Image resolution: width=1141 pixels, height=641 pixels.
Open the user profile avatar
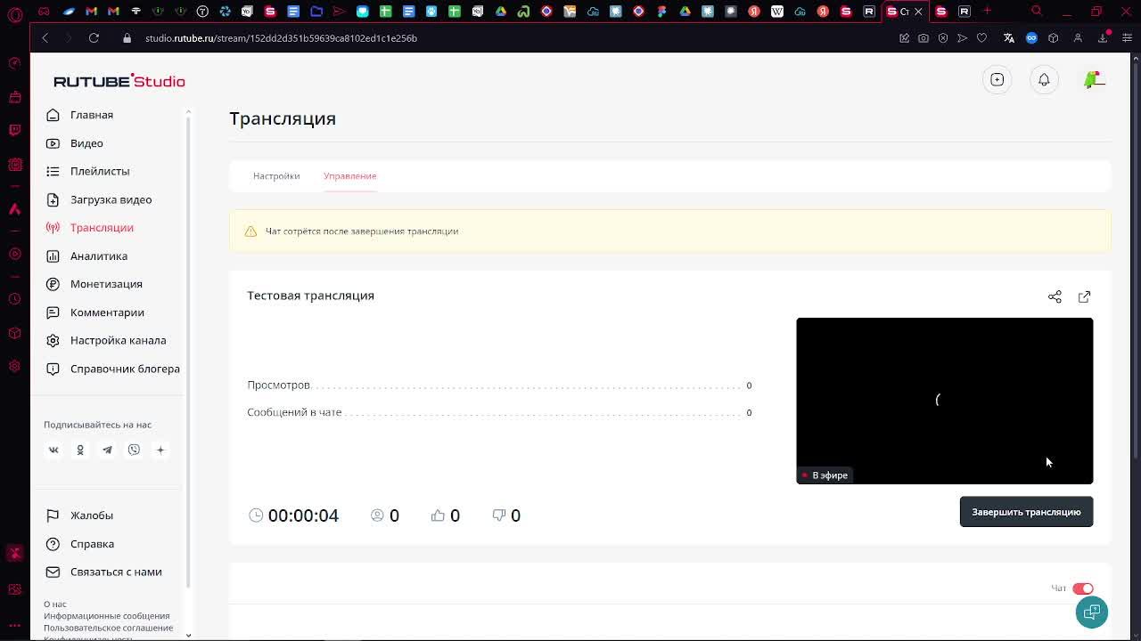pyautogui.click(x=1093, y=80)
